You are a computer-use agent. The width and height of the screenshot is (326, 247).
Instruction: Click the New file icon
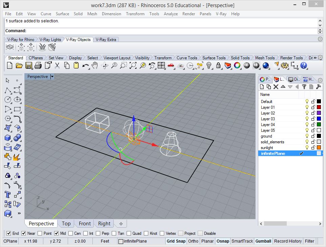pos(9,66)
